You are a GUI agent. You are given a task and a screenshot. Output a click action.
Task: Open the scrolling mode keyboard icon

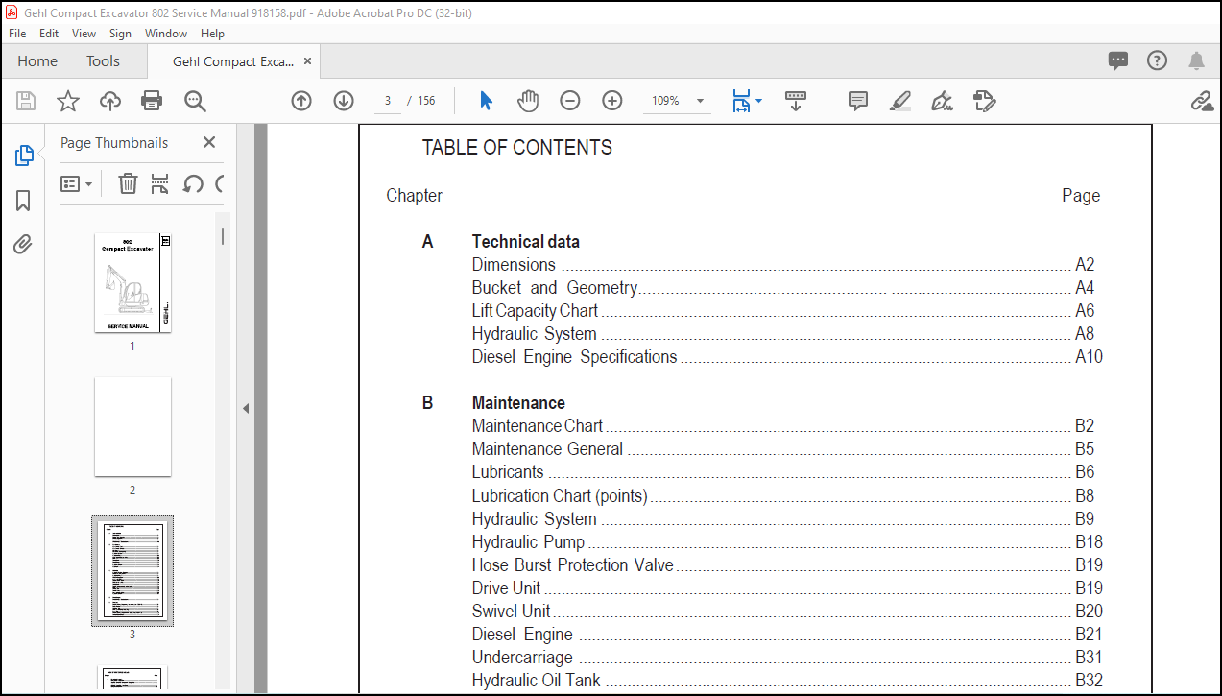point(796,101)
